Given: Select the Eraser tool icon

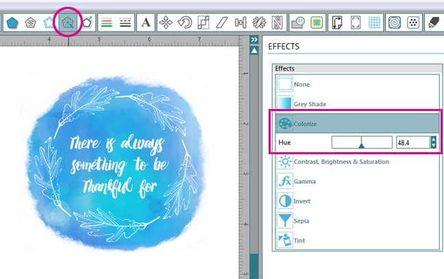Looking at the screenshot, I should point(433,22).
